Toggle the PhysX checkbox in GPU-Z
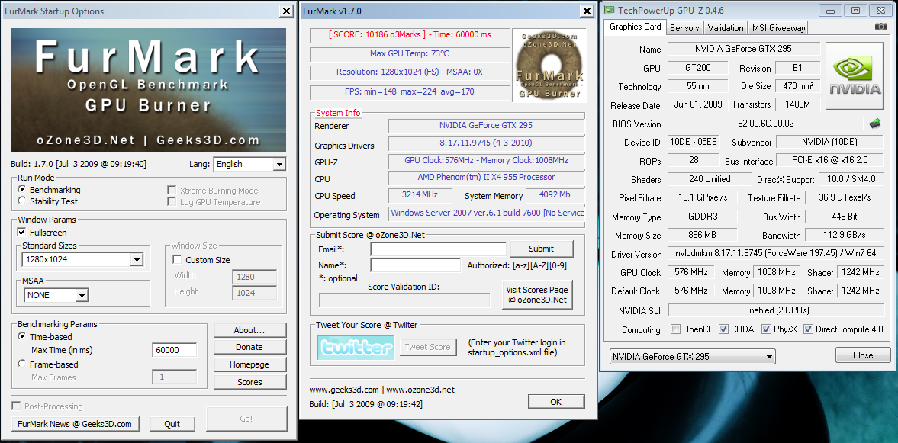 coord(766,329)
